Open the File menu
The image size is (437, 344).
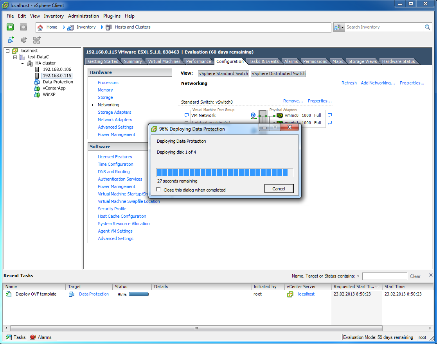pyautogui.click(x=10, y=16)
